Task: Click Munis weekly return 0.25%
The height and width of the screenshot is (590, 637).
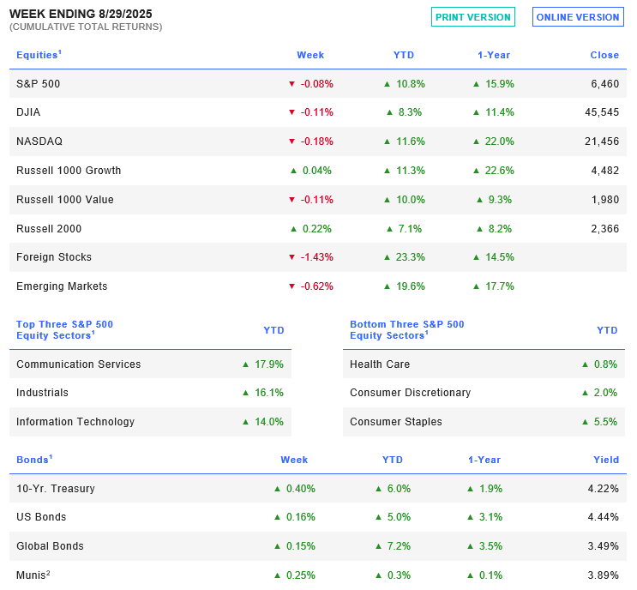Action: pos(301,575)
